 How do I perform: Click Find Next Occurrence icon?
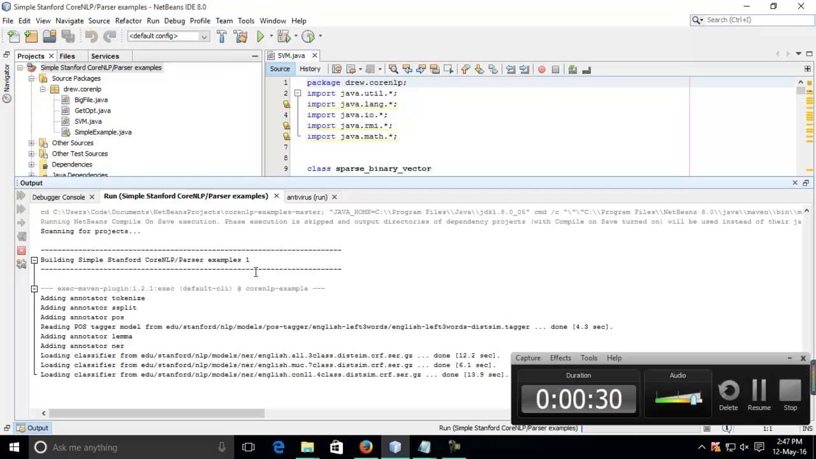pos(421,69)
